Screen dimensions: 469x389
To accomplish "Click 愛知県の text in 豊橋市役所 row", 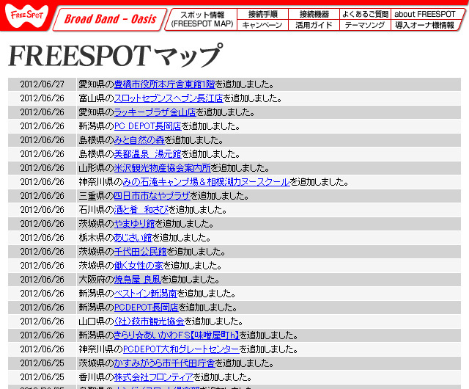I will 96,84.
